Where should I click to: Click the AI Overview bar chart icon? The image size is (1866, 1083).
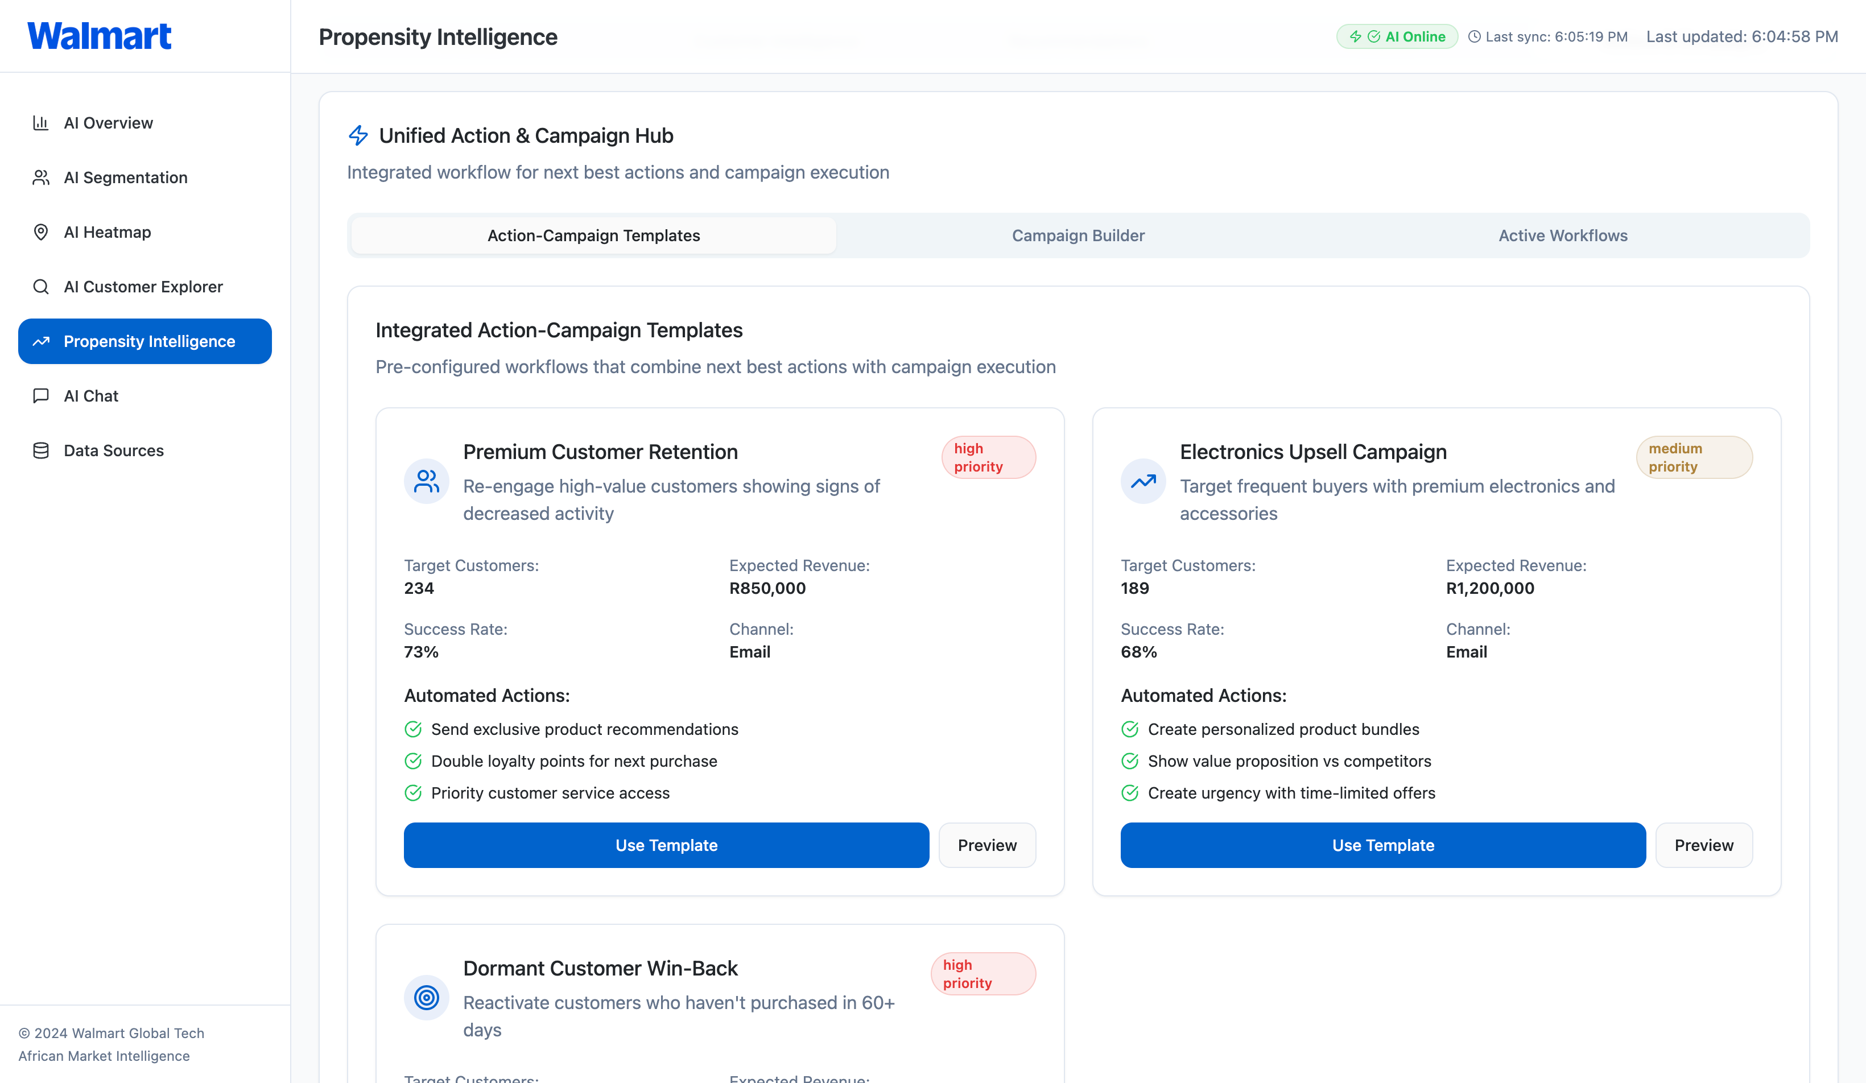tap(41, 123)
